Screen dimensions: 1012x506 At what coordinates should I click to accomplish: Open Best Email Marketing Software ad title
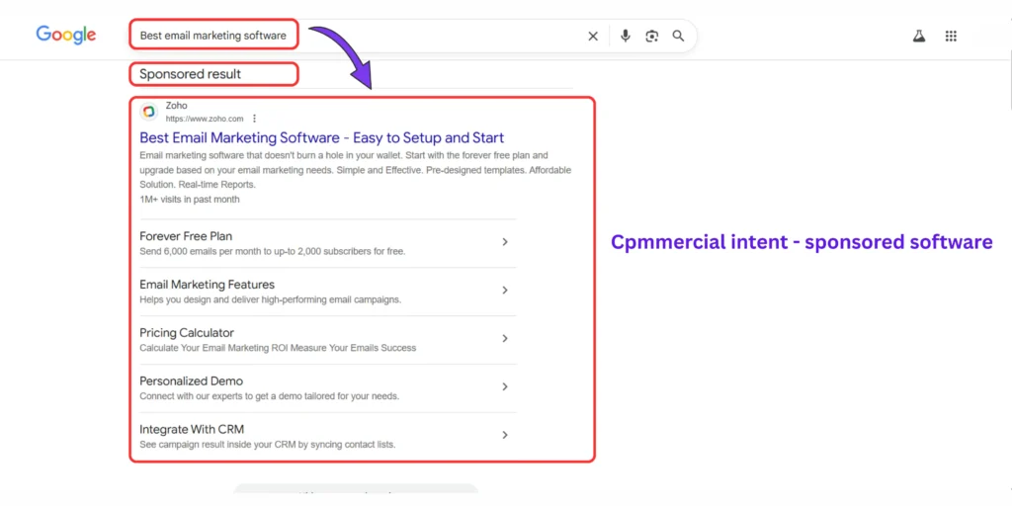pyautogui.click(x=321, y=137)
